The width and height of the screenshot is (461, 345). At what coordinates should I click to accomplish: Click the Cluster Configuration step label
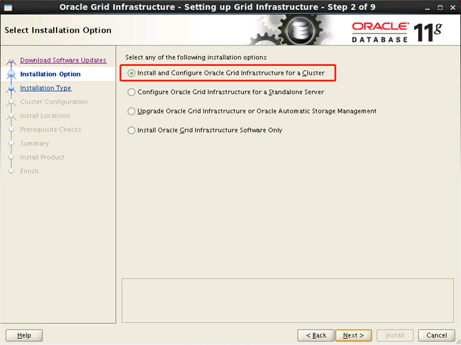pos(54,102)
